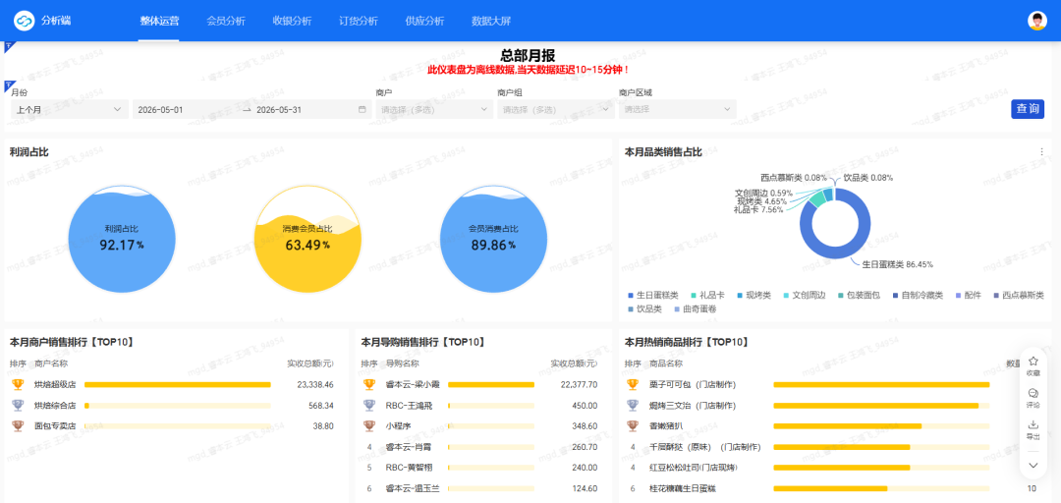1061x503 pixels.
Task: Open the 商户 multi-select dropdown
Action: (x=434, y=109)
